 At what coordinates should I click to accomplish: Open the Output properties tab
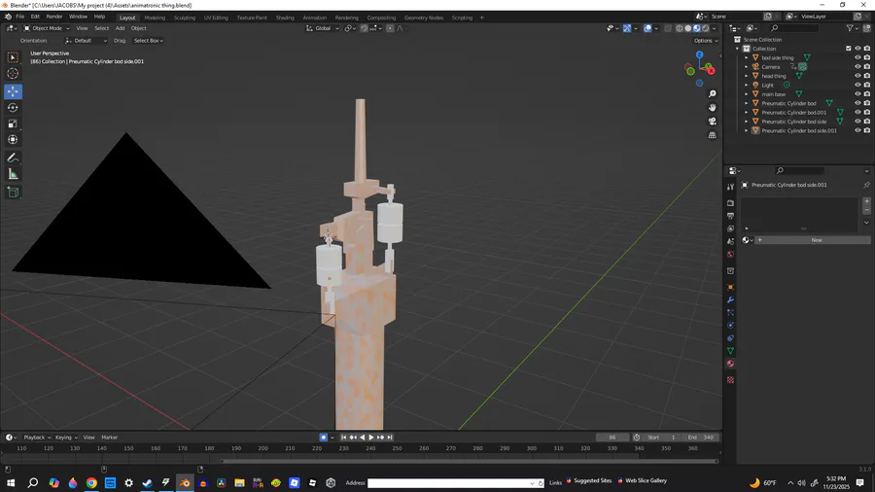point(730,216)
